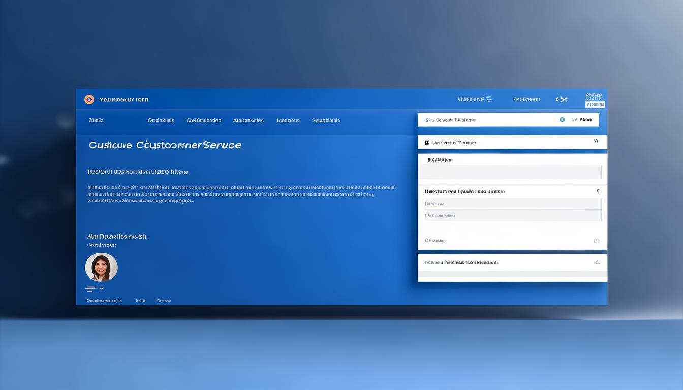Click the small badge icon at the header's far right
Image resolution: width=683 pixels, height=390 pixels.
click(x=595, y=100)
